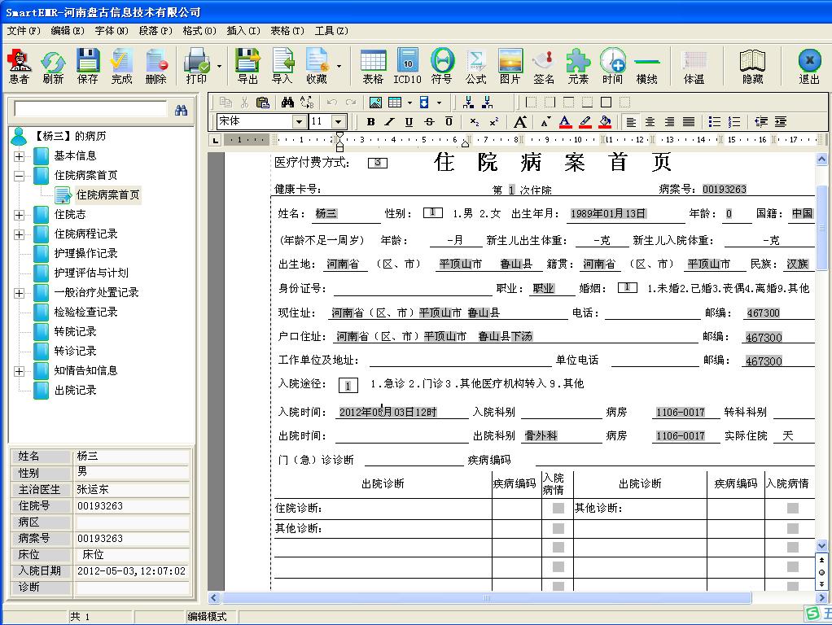The height and width of the screenshot is (625, 832).
Task: Click the patient search input field
Action: pyautogui.click(x=90, y=109)
